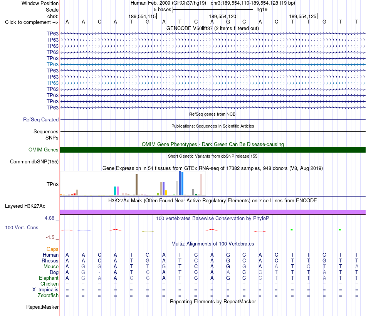Open '100 vertebrates Basewise Conservation by PhyloP' title
The image size is (366, 316).
(212, 219)
